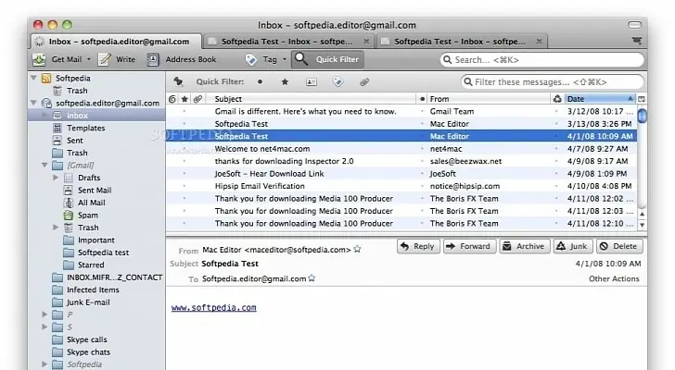The image size is (675, 370).
Task: Sort by read status column header
Action: 422,99
